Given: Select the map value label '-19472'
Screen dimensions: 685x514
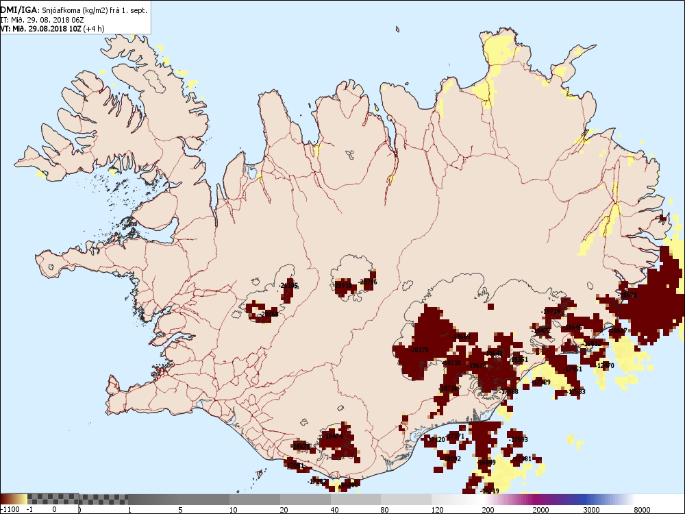Looking at the screenshot, I should (541, 331).
